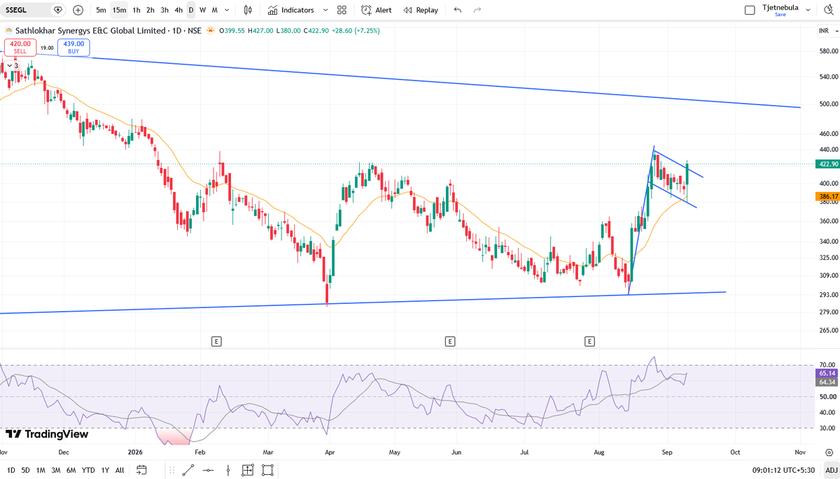
Task: Click the 422.90 current price label
Action: tap(827, 164)
